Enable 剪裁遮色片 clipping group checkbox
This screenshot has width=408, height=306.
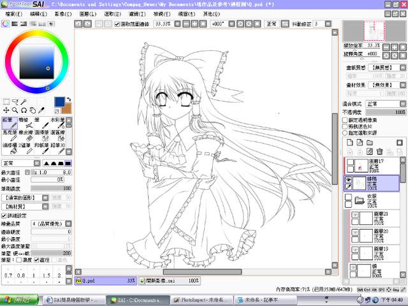click(345, 127)
